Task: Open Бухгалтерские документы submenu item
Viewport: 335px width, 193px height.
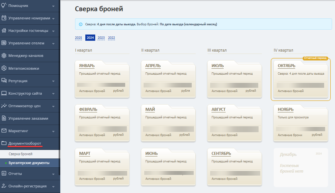Action: click(x=29, y=163)
